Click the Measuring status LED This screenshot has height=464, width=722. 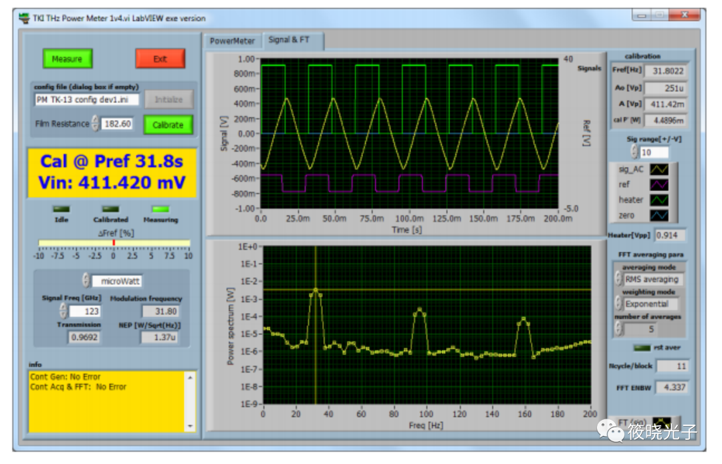(160, 209)
